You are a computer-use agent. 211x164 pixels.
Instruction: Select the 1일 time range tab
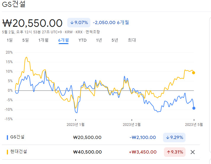click(x=10, y=40)
